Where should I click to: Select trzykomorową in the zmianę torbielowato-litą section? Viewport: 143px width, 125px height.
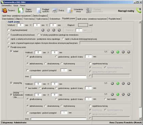pos(62,106)
